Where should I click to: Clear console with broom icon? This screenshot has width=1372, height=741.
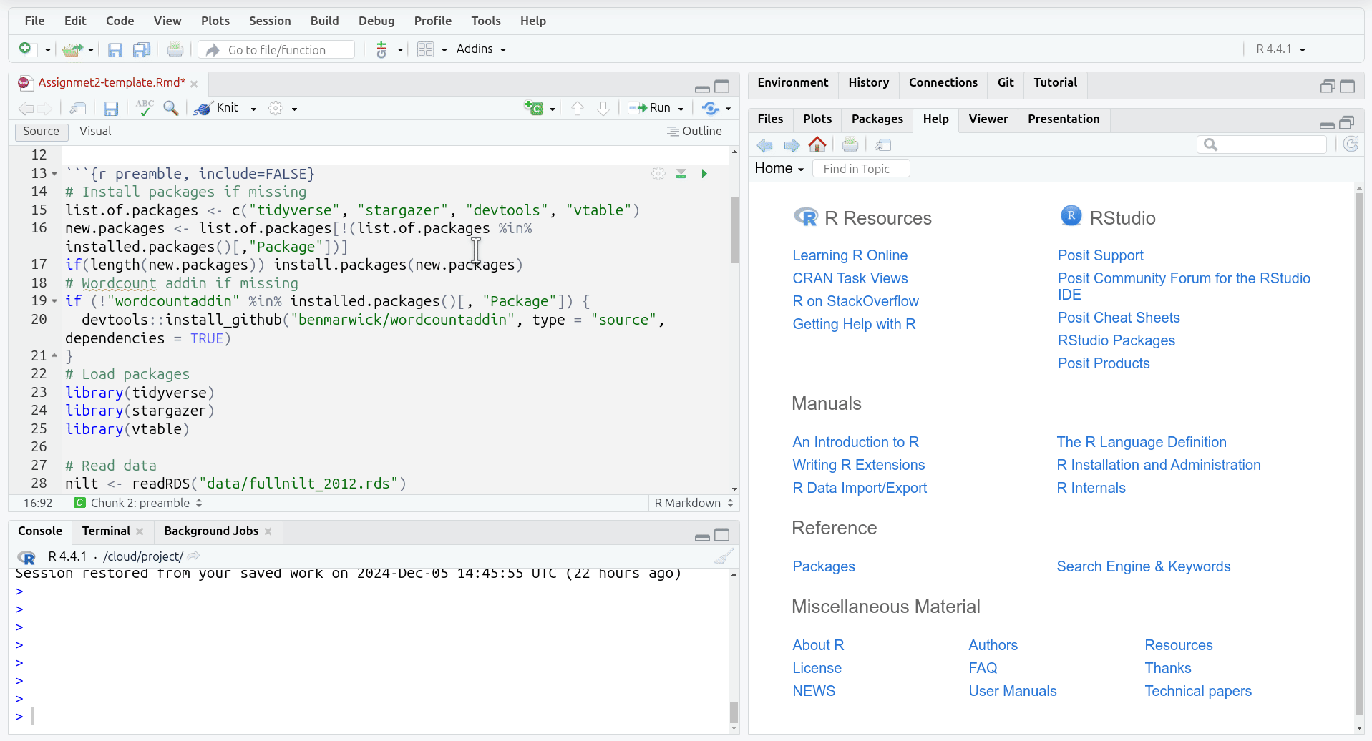click(724, 556)
